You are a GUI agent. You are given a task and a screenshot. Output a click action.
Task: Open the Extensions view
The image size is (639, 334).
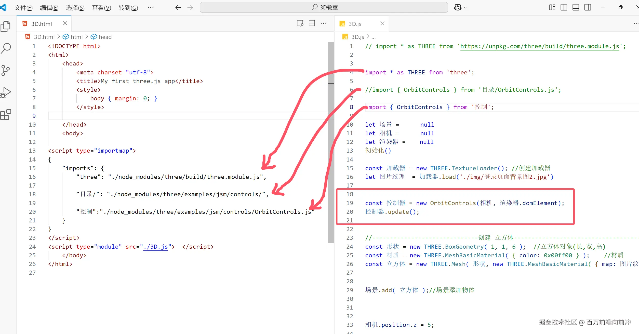click(x=6, y=115)
